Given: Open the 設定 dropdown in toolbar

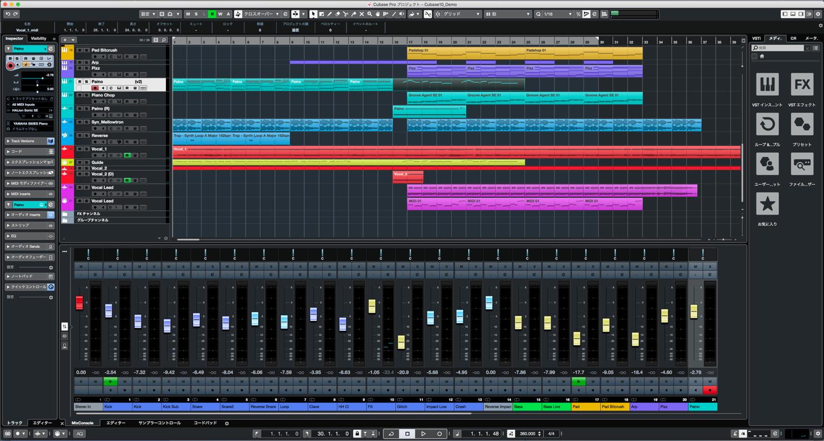Looking at the screenshot, I should [x=148, y=14].
